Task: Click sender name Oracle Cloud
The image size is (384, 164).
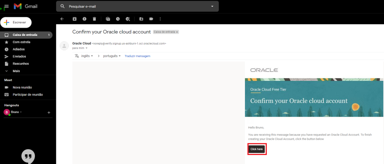Action: tap(82, 43)
